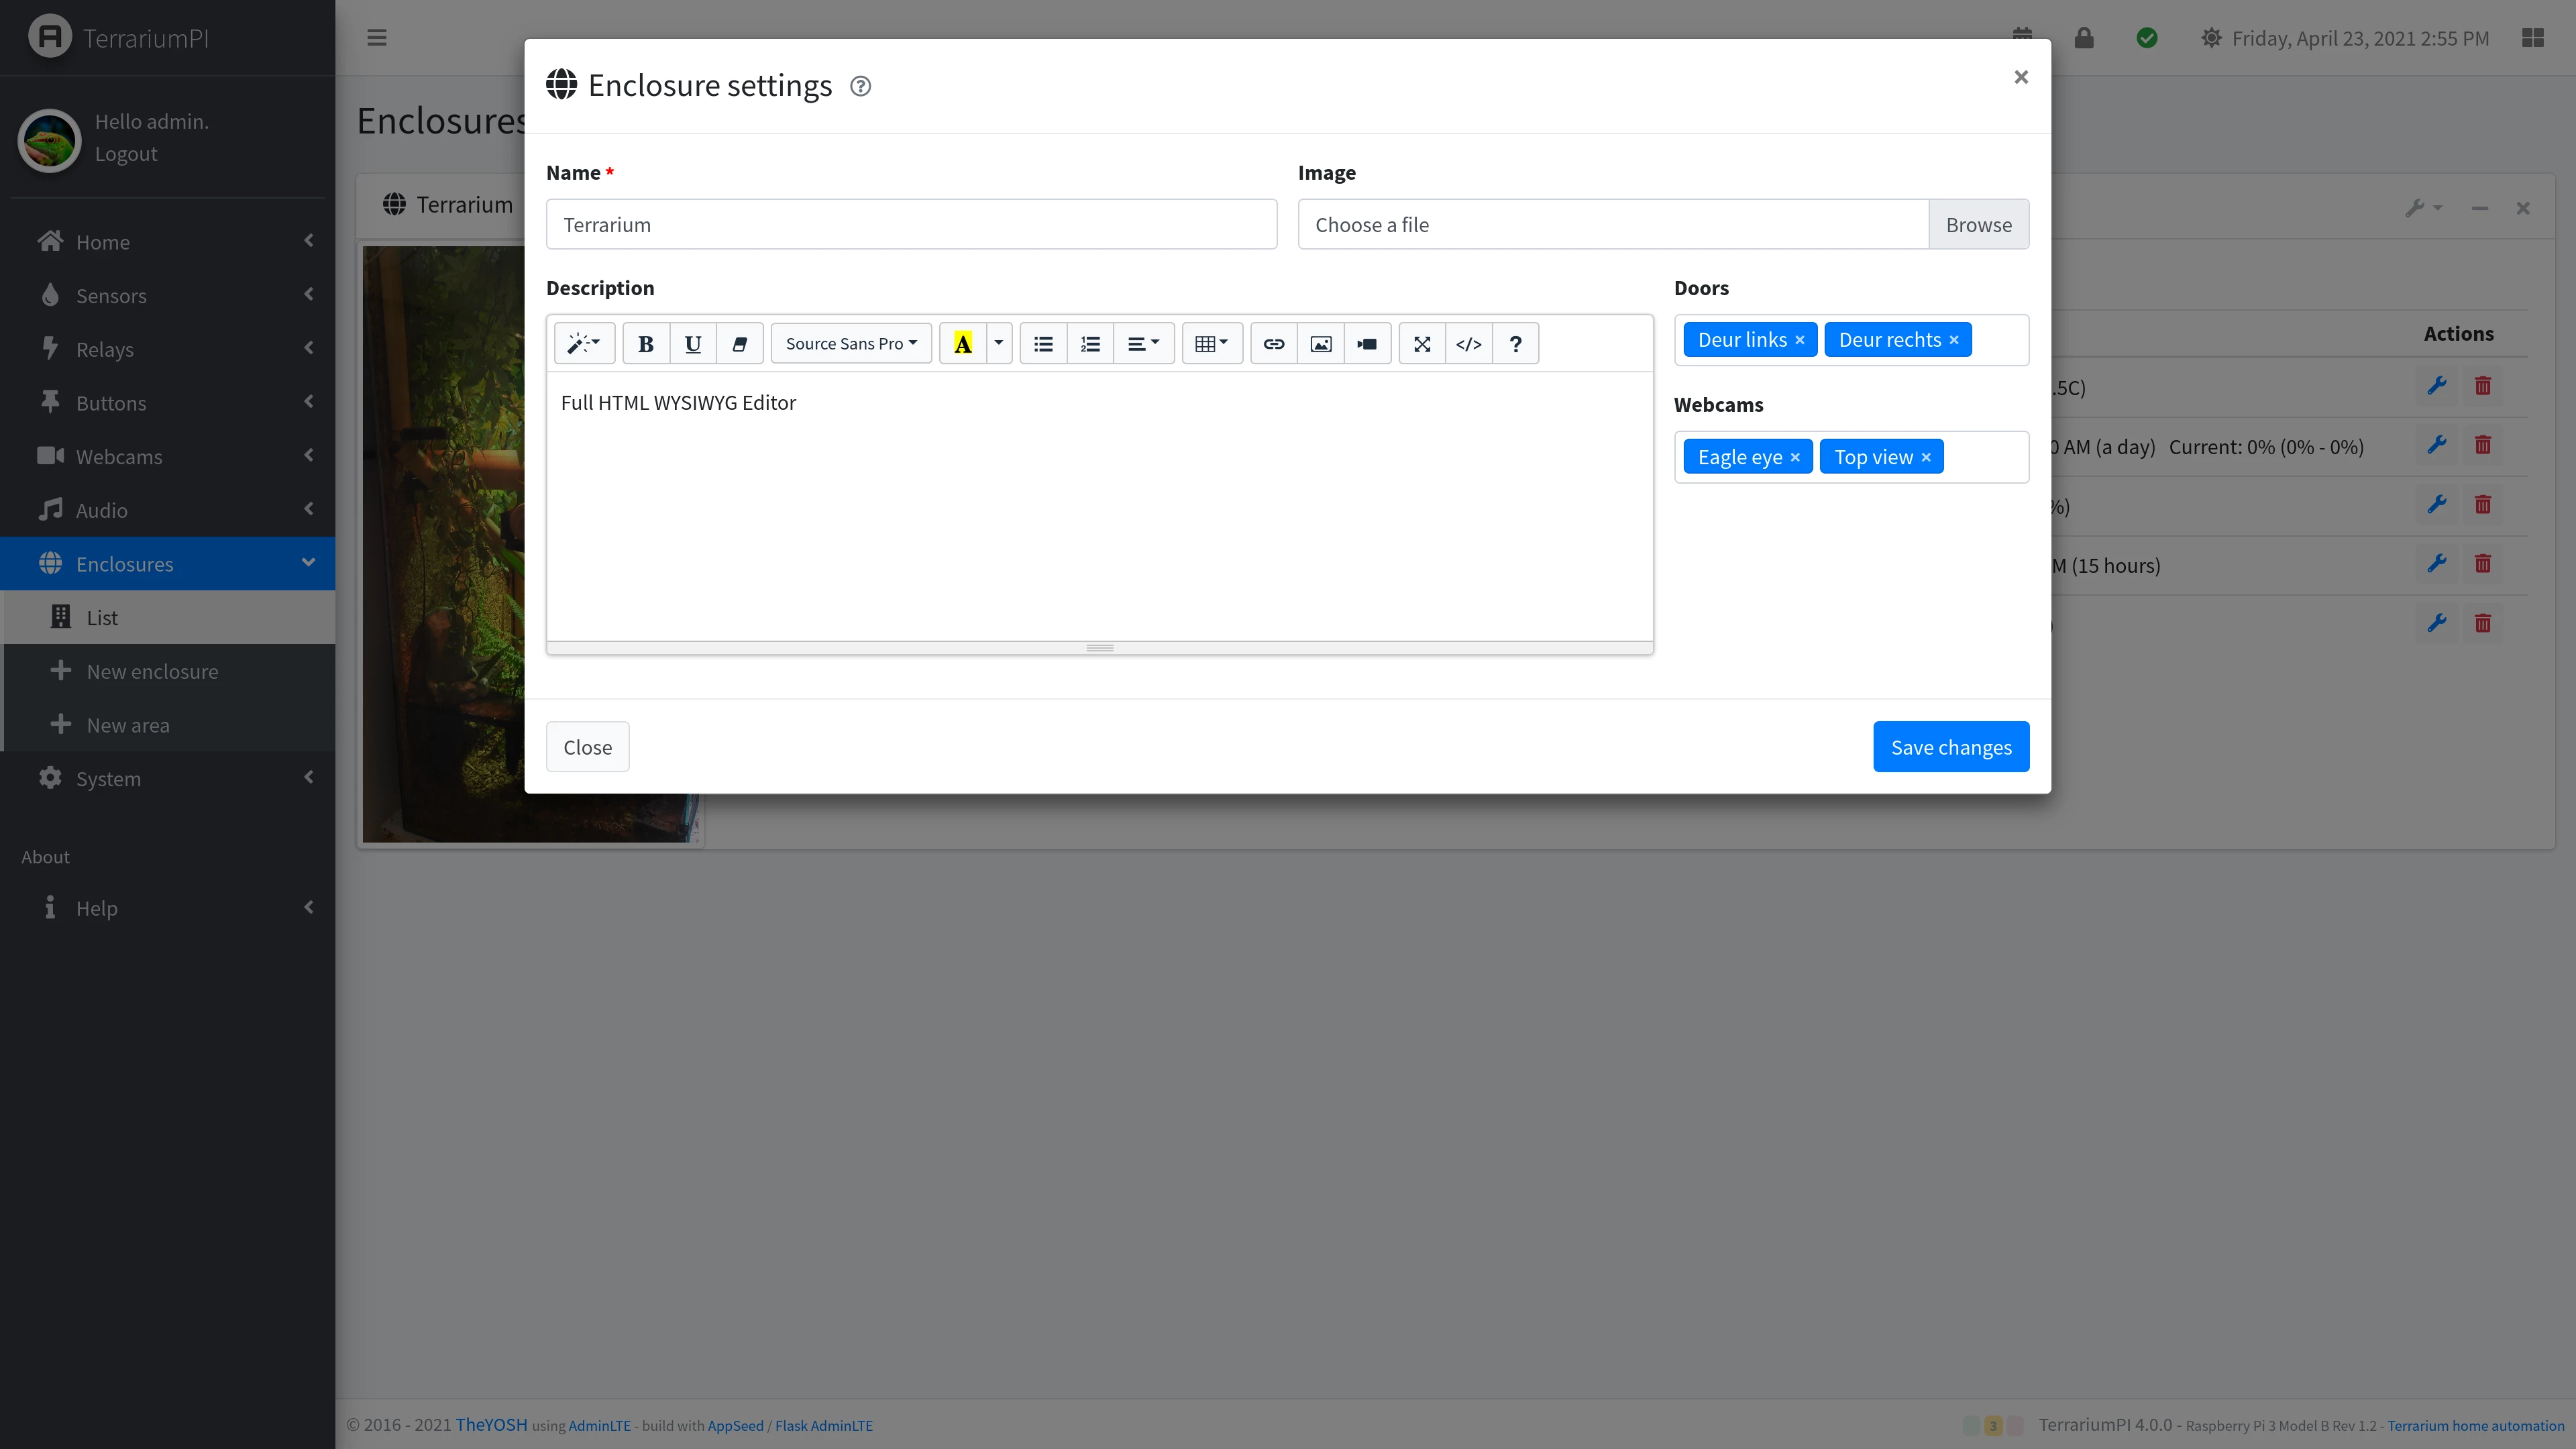The height and width of the screenshot is (1449, 2576).
Task: Insert a link with the chain icon
Action: click(1273, 344)
